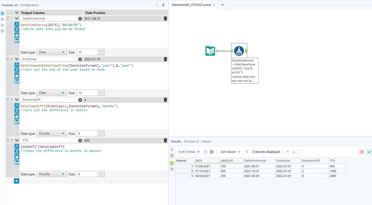Clear the YTD output column name
The width and height of the screenshot is (372, 205).
tap(80, 141)
